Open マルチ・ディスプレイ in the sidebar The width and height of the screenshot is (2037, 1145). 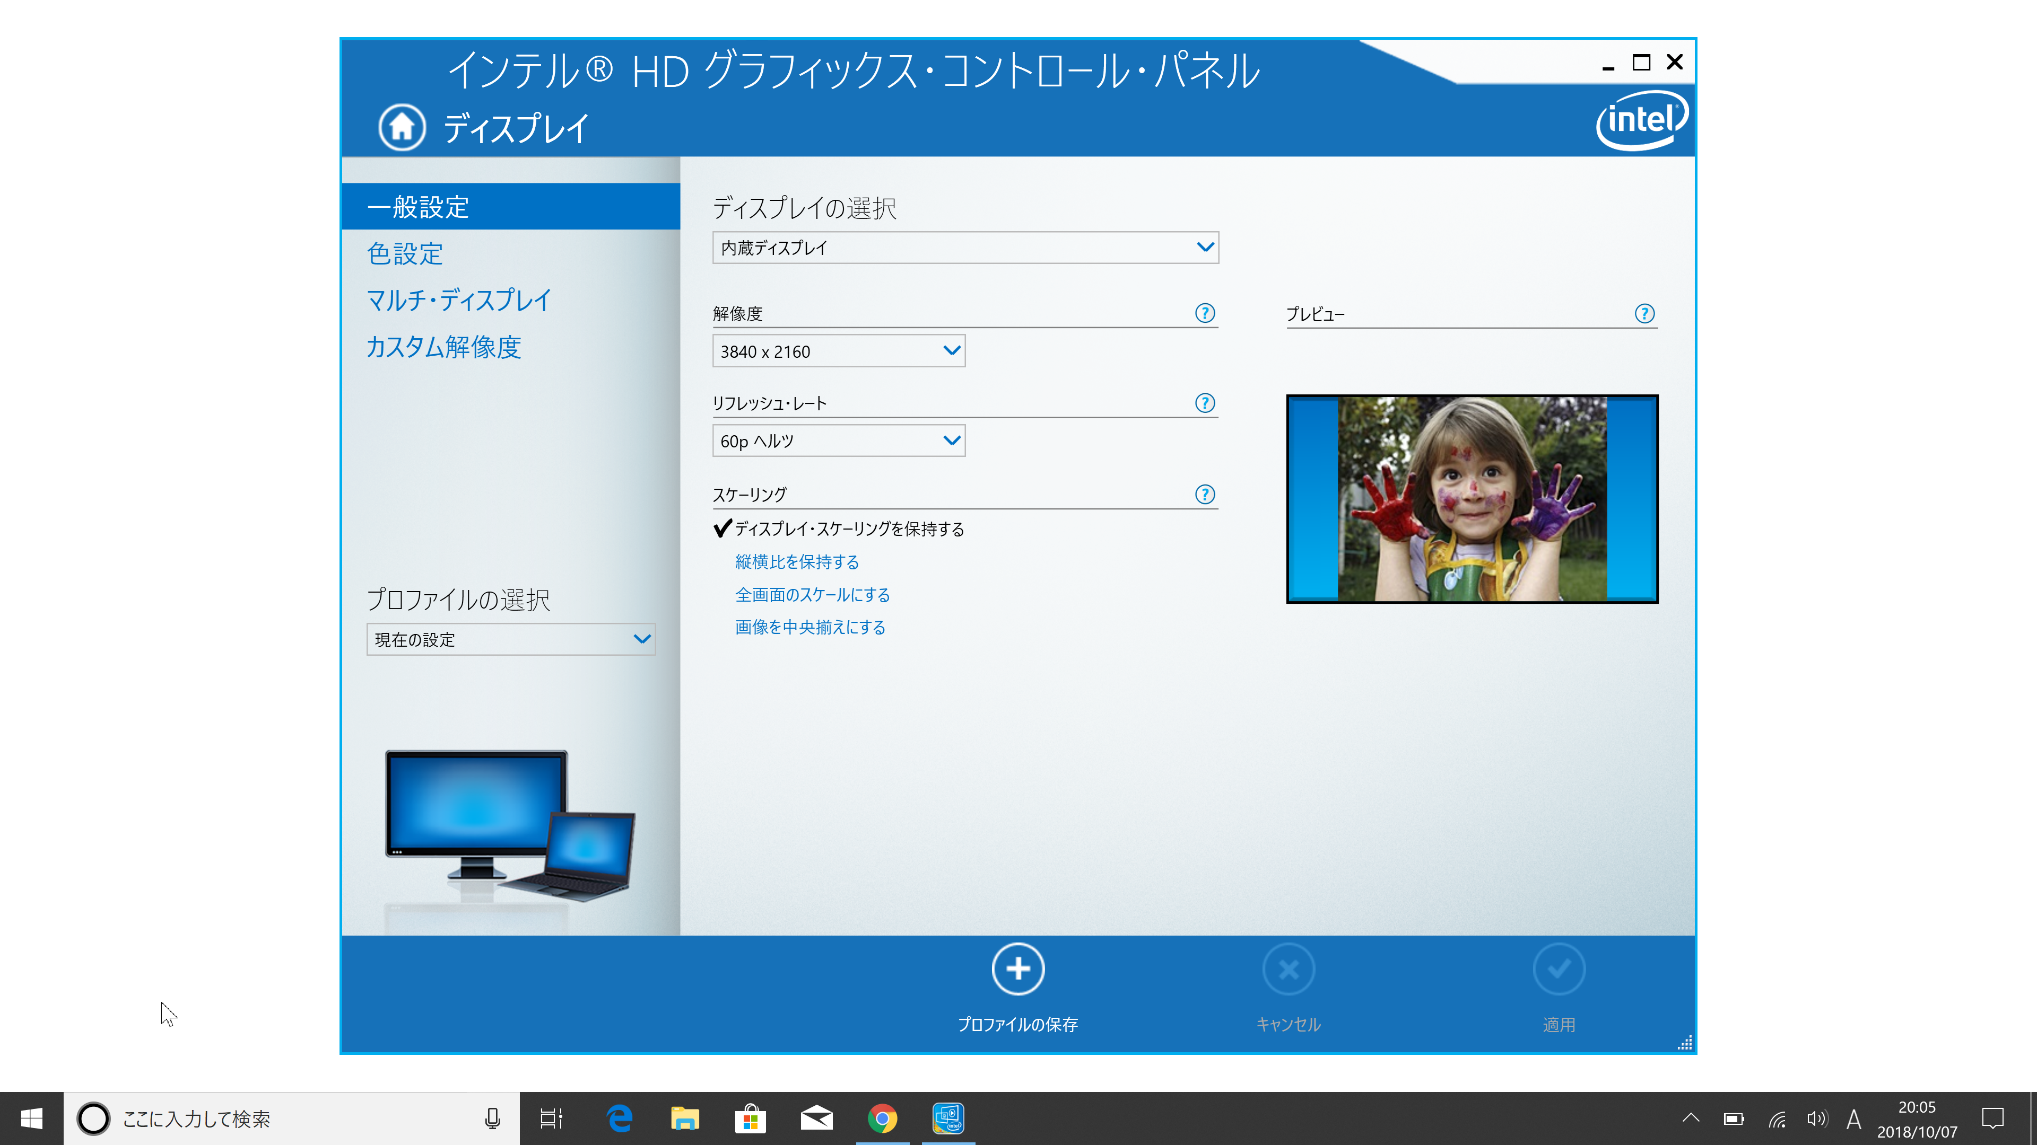459,300
